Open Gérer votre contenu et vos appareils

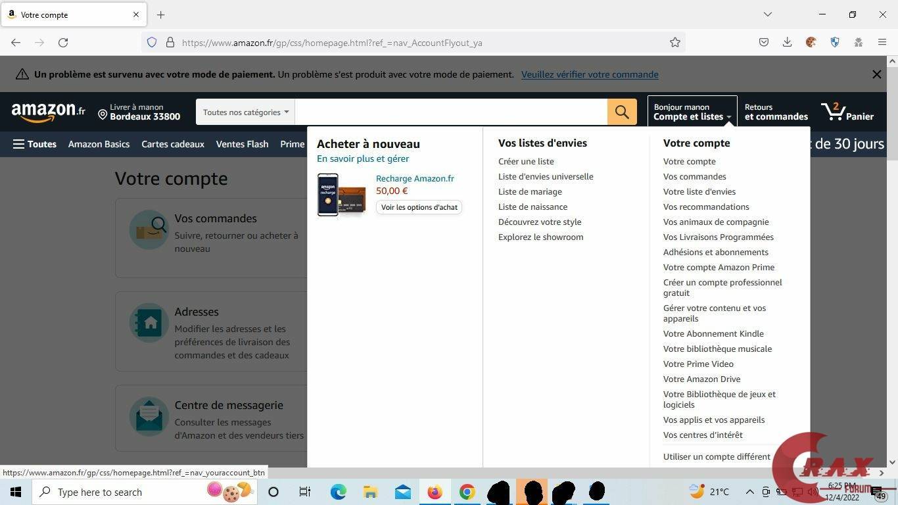point(715,313)
